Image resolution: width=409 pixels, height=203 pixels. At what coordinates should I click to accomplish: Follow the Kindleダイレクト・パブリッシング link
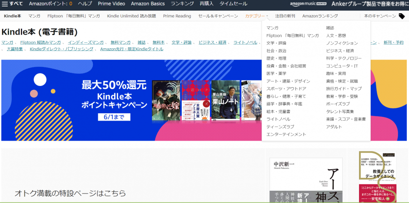(x=61, y=49)
